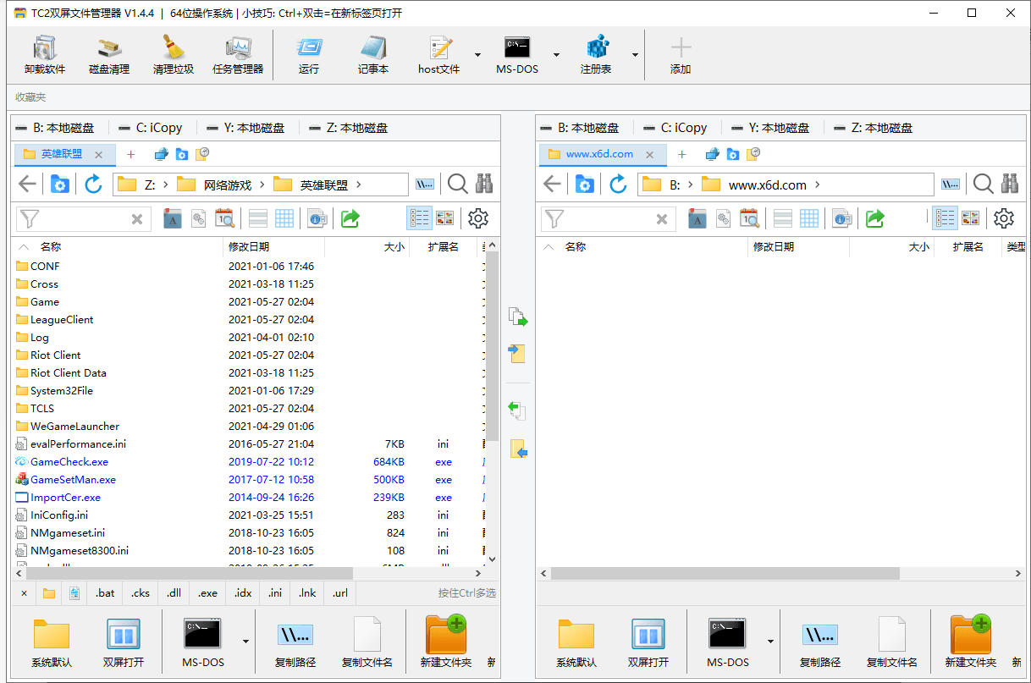The height and width of the screenshot is (683, 1031).
Task: Toggle left pane details list view
Action: (x=419, y=218)
